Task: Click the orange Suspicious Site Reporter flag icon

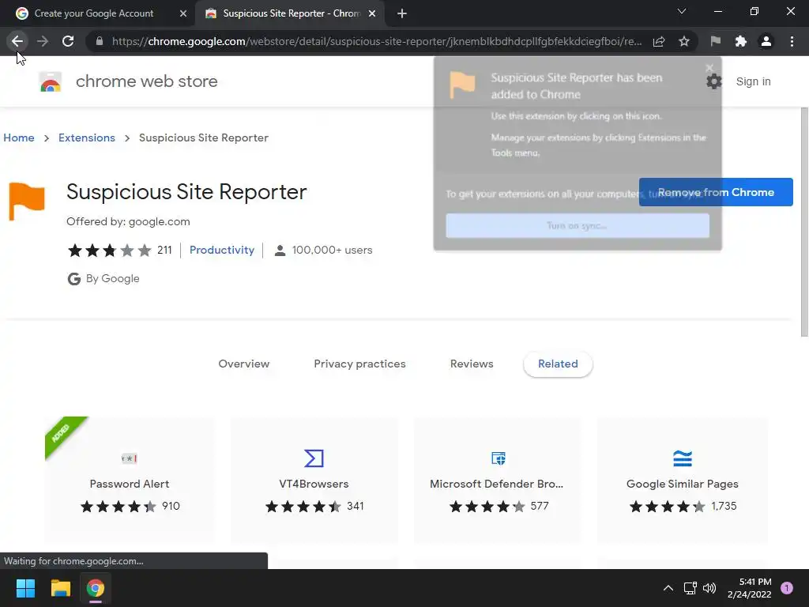Action: tap(27, 202)
